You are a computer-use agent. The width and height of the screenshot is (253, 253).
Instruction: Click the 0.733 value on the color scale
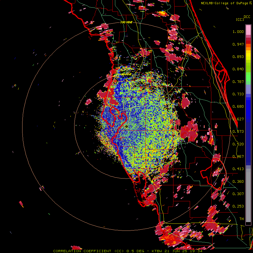238,94
